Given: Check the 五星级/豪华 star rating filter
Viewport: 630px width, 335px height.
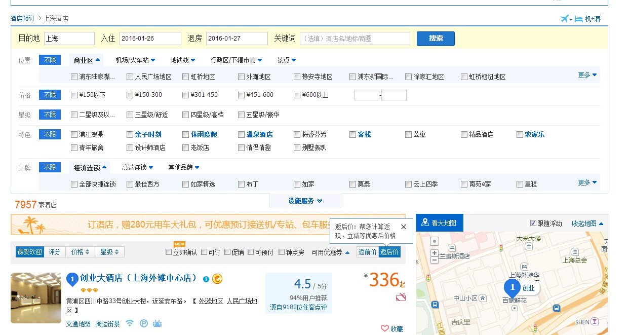Looking at the screenshot, I should tap(241, 115).
